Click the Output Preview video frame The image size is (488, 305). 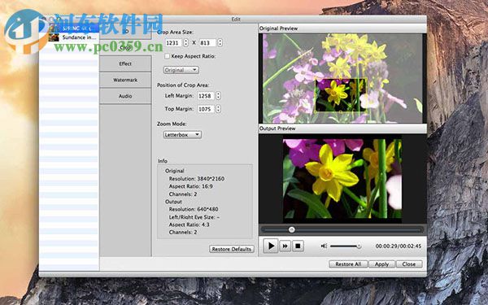pos(342,179)
